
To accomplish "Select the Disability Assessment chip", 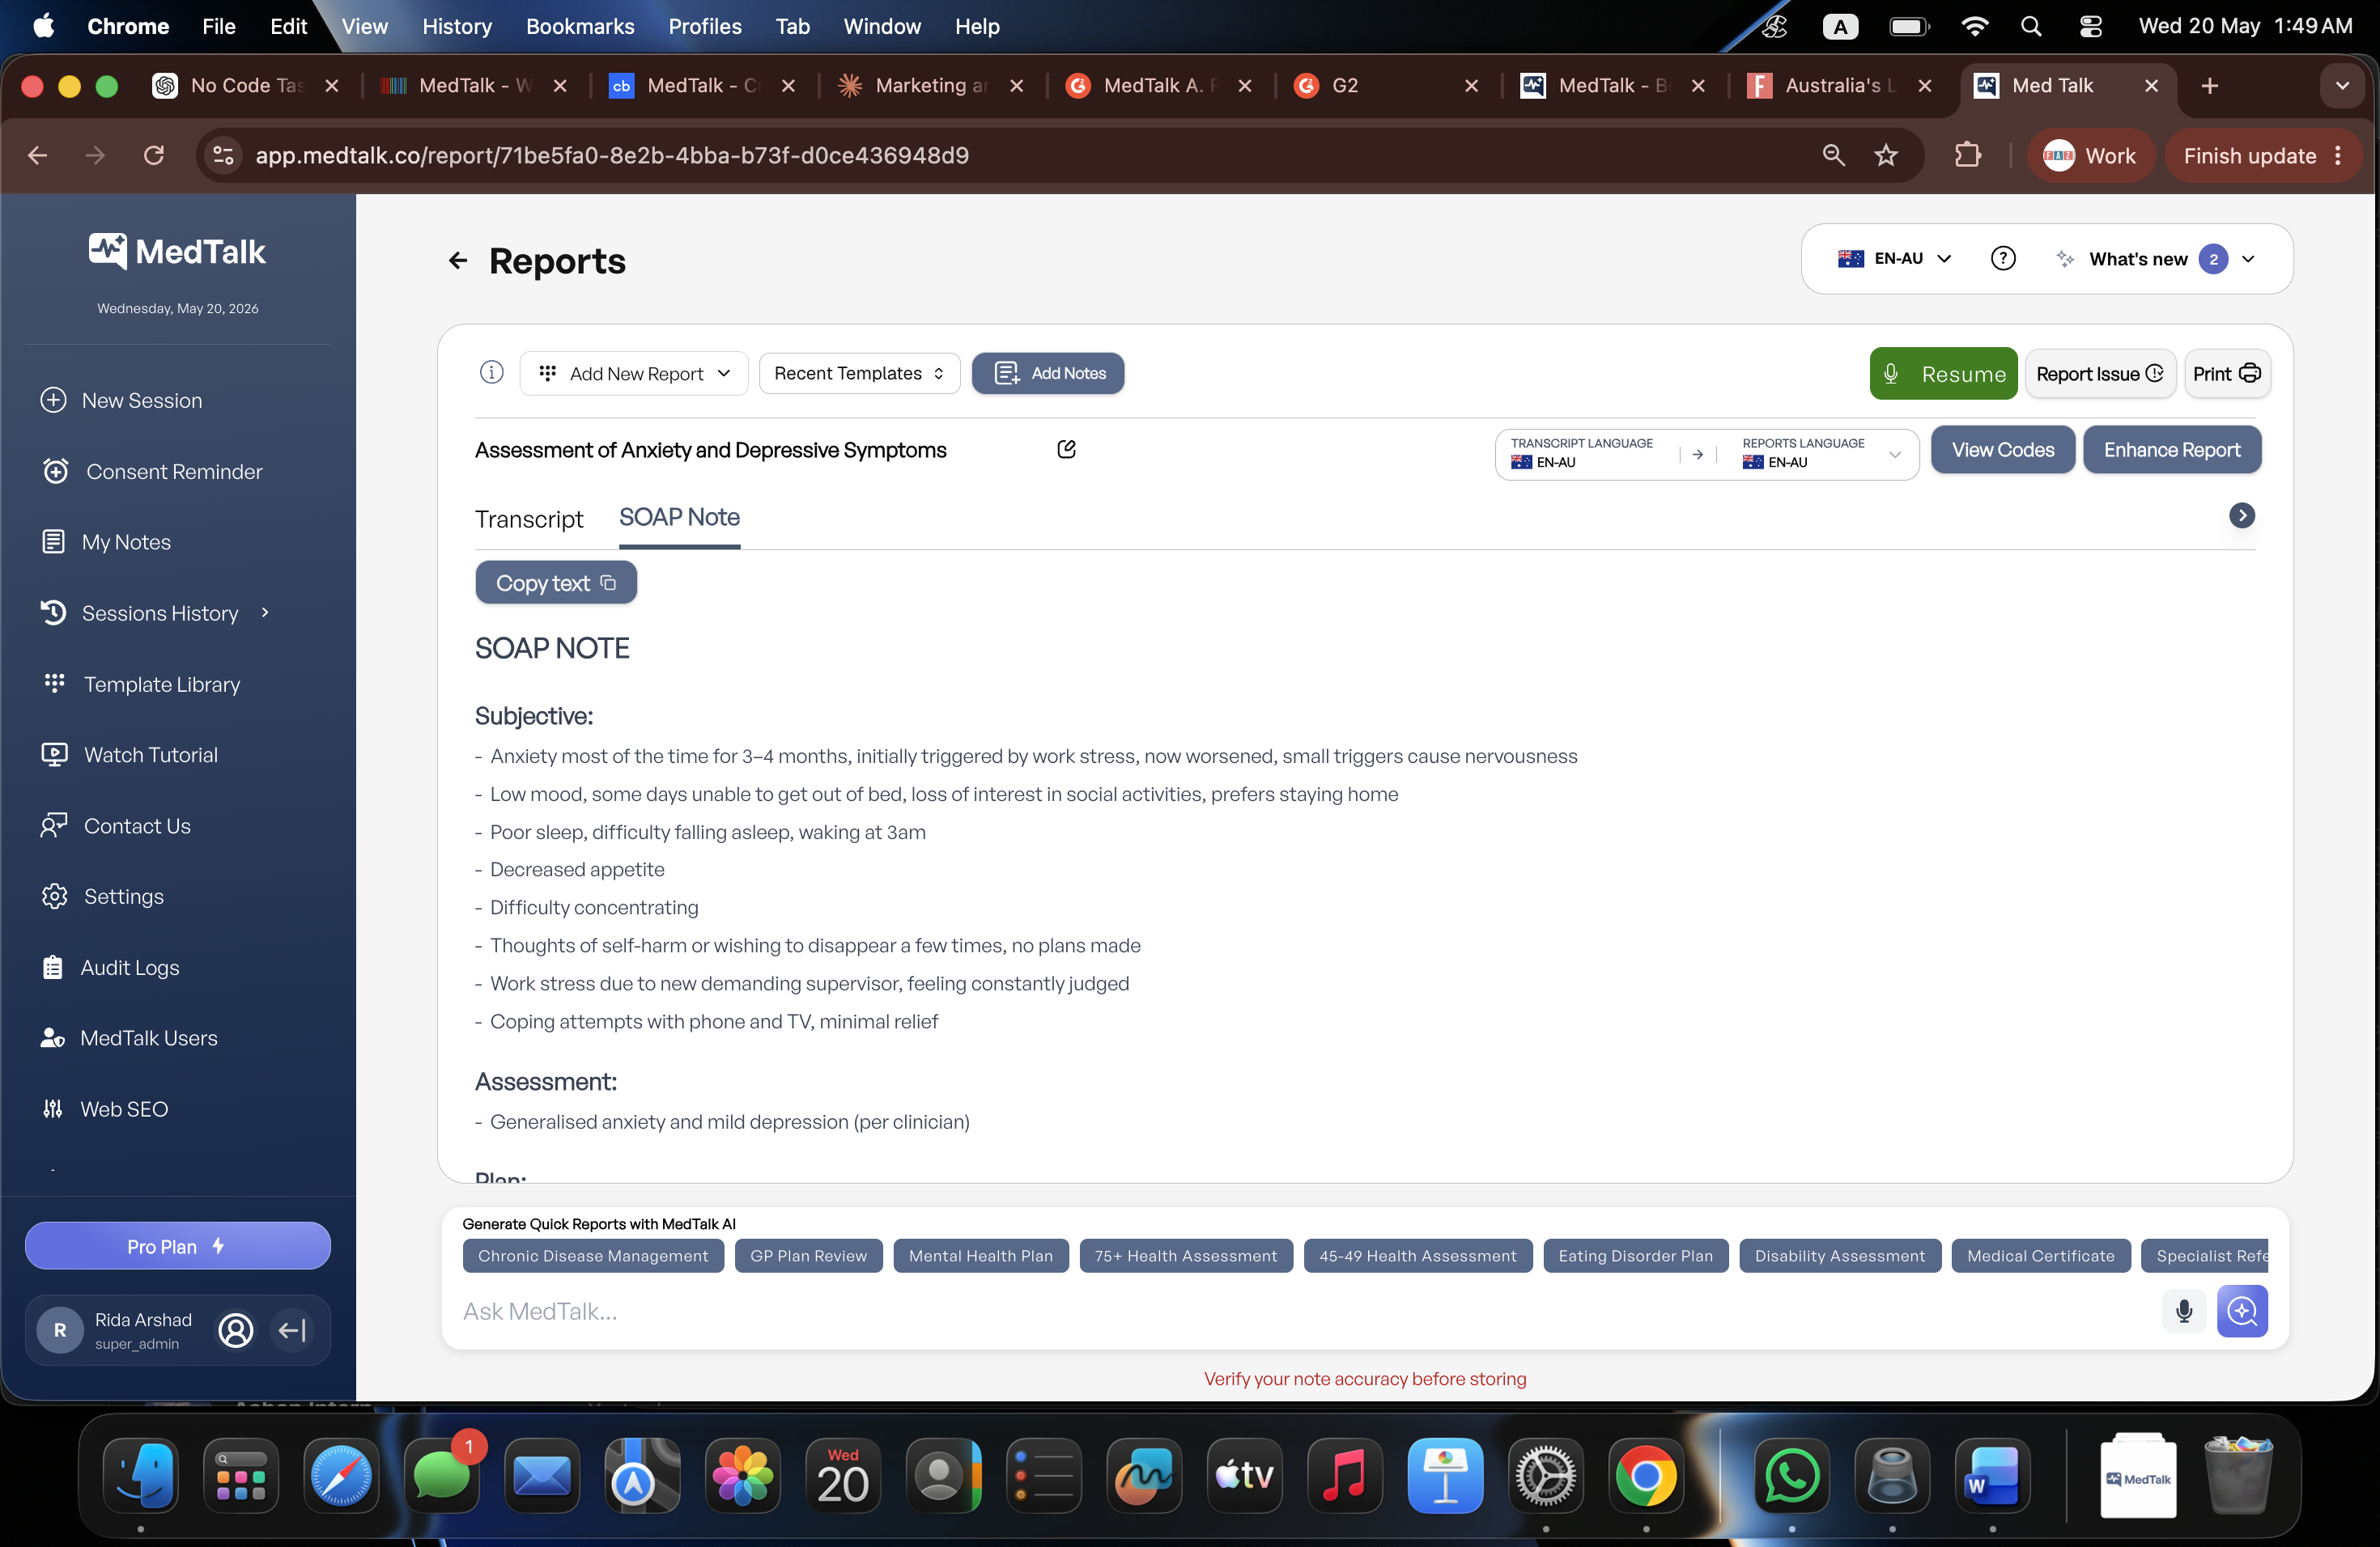I will point(1840,1255).
